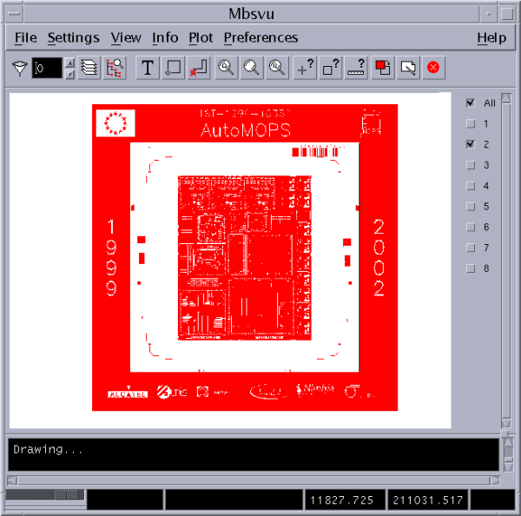The image size is (521, 516).
Task: Toggle the All layers checkbox
Action: [x=470, y=103]
